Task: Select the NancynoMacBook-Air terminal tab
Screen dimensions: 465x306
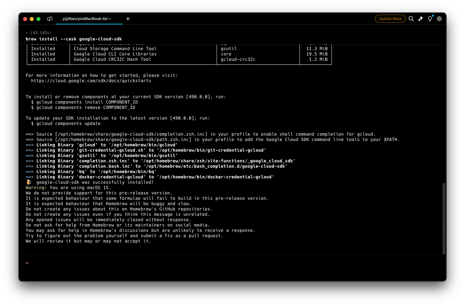Action: point(86,19)
